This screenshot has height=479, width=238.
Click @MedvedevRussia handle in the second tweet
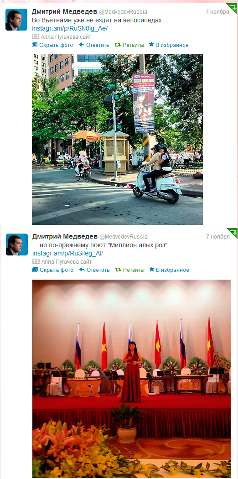coord(124,237)
